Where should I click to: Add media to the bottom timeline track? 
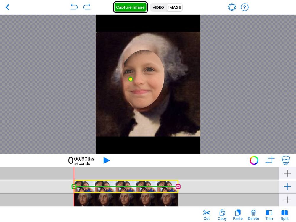point(287,200)
